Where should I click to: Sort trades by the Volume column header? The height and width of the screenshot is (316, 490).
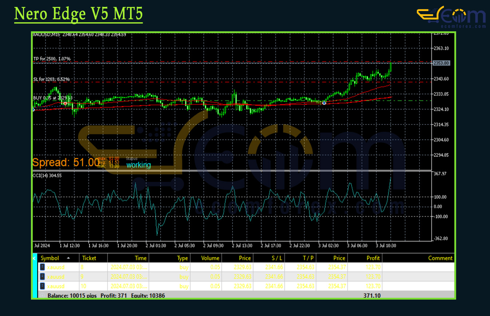point(210,258)
